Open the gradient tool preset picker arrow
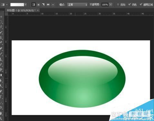Screen dimensions: 154x121 point(7,5)
